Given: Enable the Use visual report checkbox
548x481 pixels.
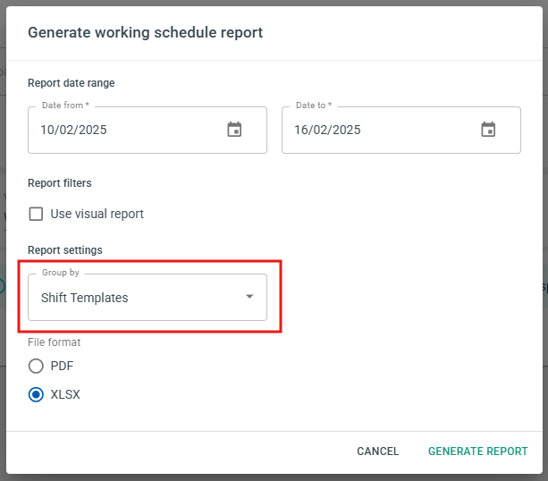Looking at the screenshot, I should pyautogui.click(x=36, y=214).
